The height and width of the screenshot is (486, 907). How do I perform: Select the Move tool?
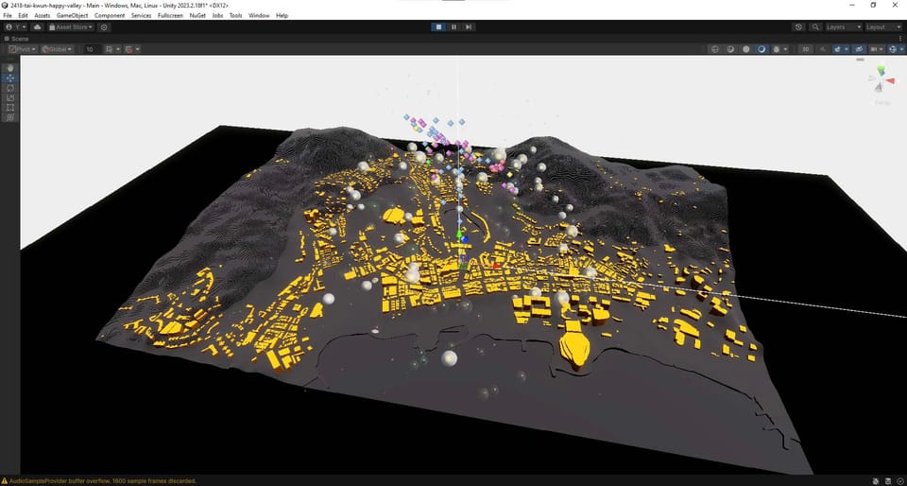pyautogui.click(x=9, y=78)
